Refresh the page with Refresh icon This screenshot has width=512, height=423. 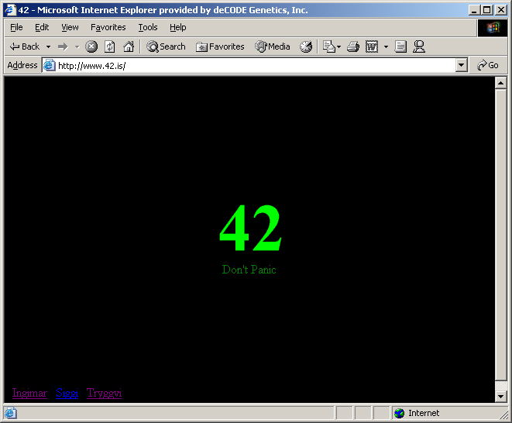(x=110, y=46)
